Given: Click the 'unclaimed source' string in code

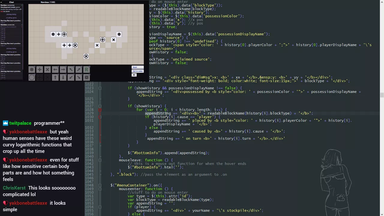Looking at the screenshot, I should point(191,59).
